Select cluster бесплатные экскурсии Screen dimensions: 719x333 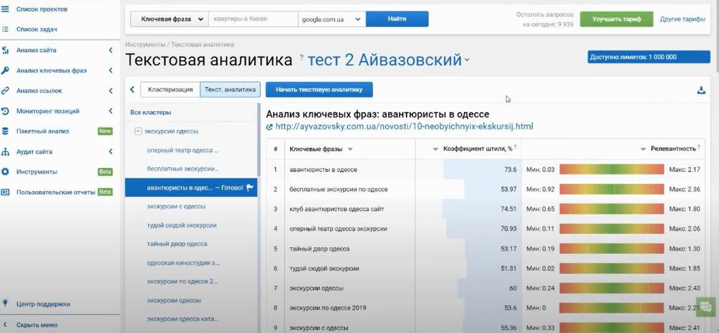[183, 169]
